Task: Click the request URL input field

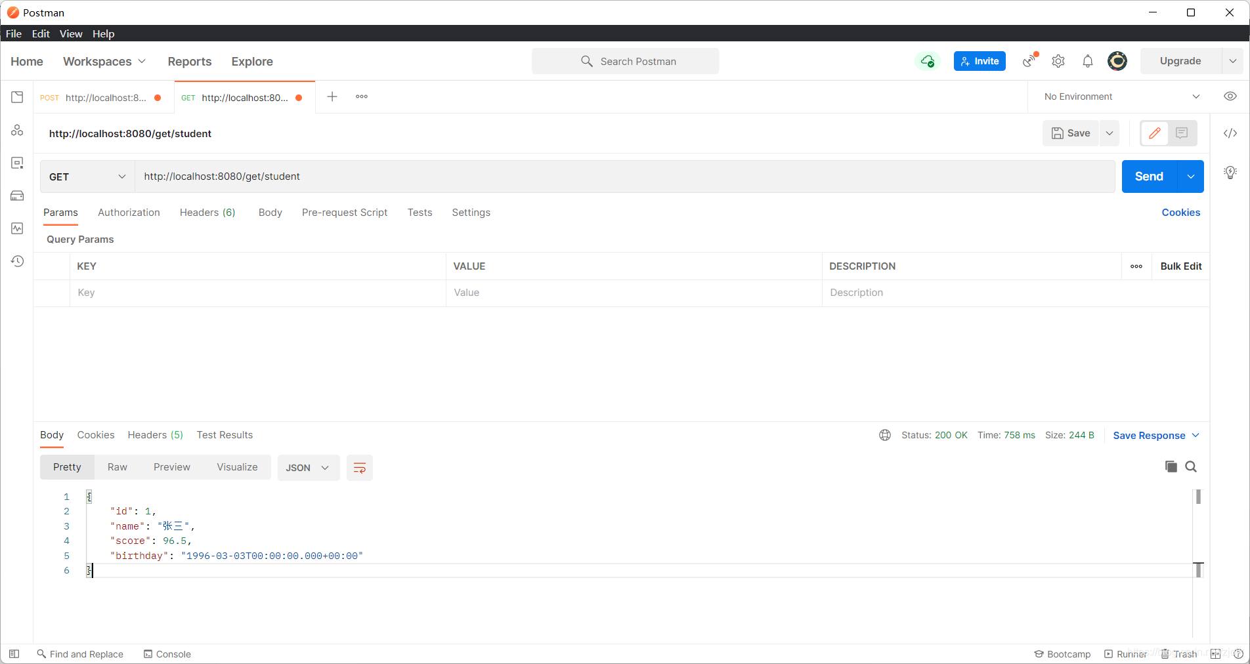Action: [x=625, y=176]
